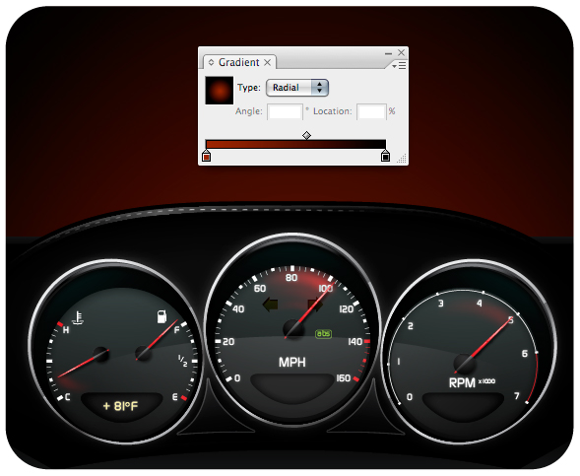Close the Gradient panel window
The height and width of the screenshot is (476, 580).
click(x=401, y=52)
